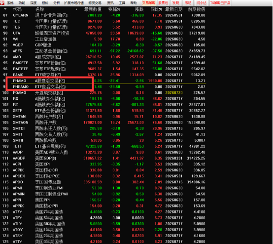Open the 功能 menu
The image size is (273, 244).
click(x=22, y=3)
